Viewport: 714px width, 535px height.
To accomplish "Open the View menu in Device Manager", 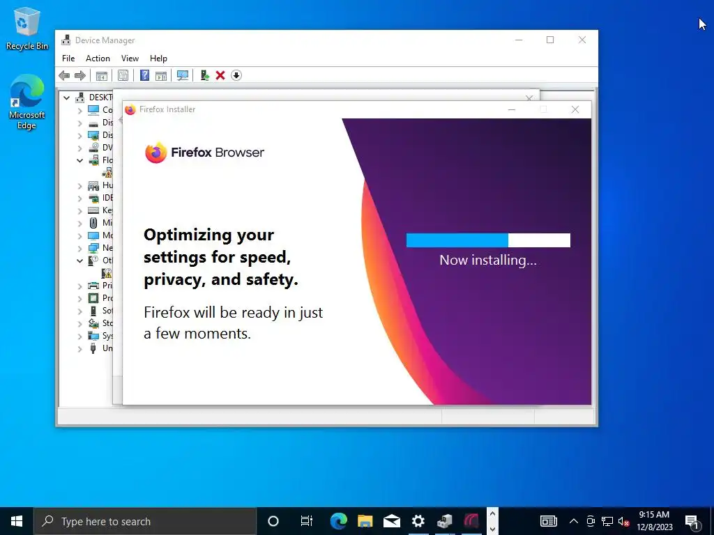I will click(x=130, y=59).
